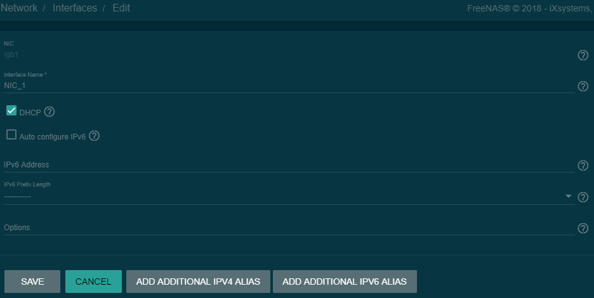Open the DHCP help tooltip icon
594x298 pixels.
pos(49,112)
